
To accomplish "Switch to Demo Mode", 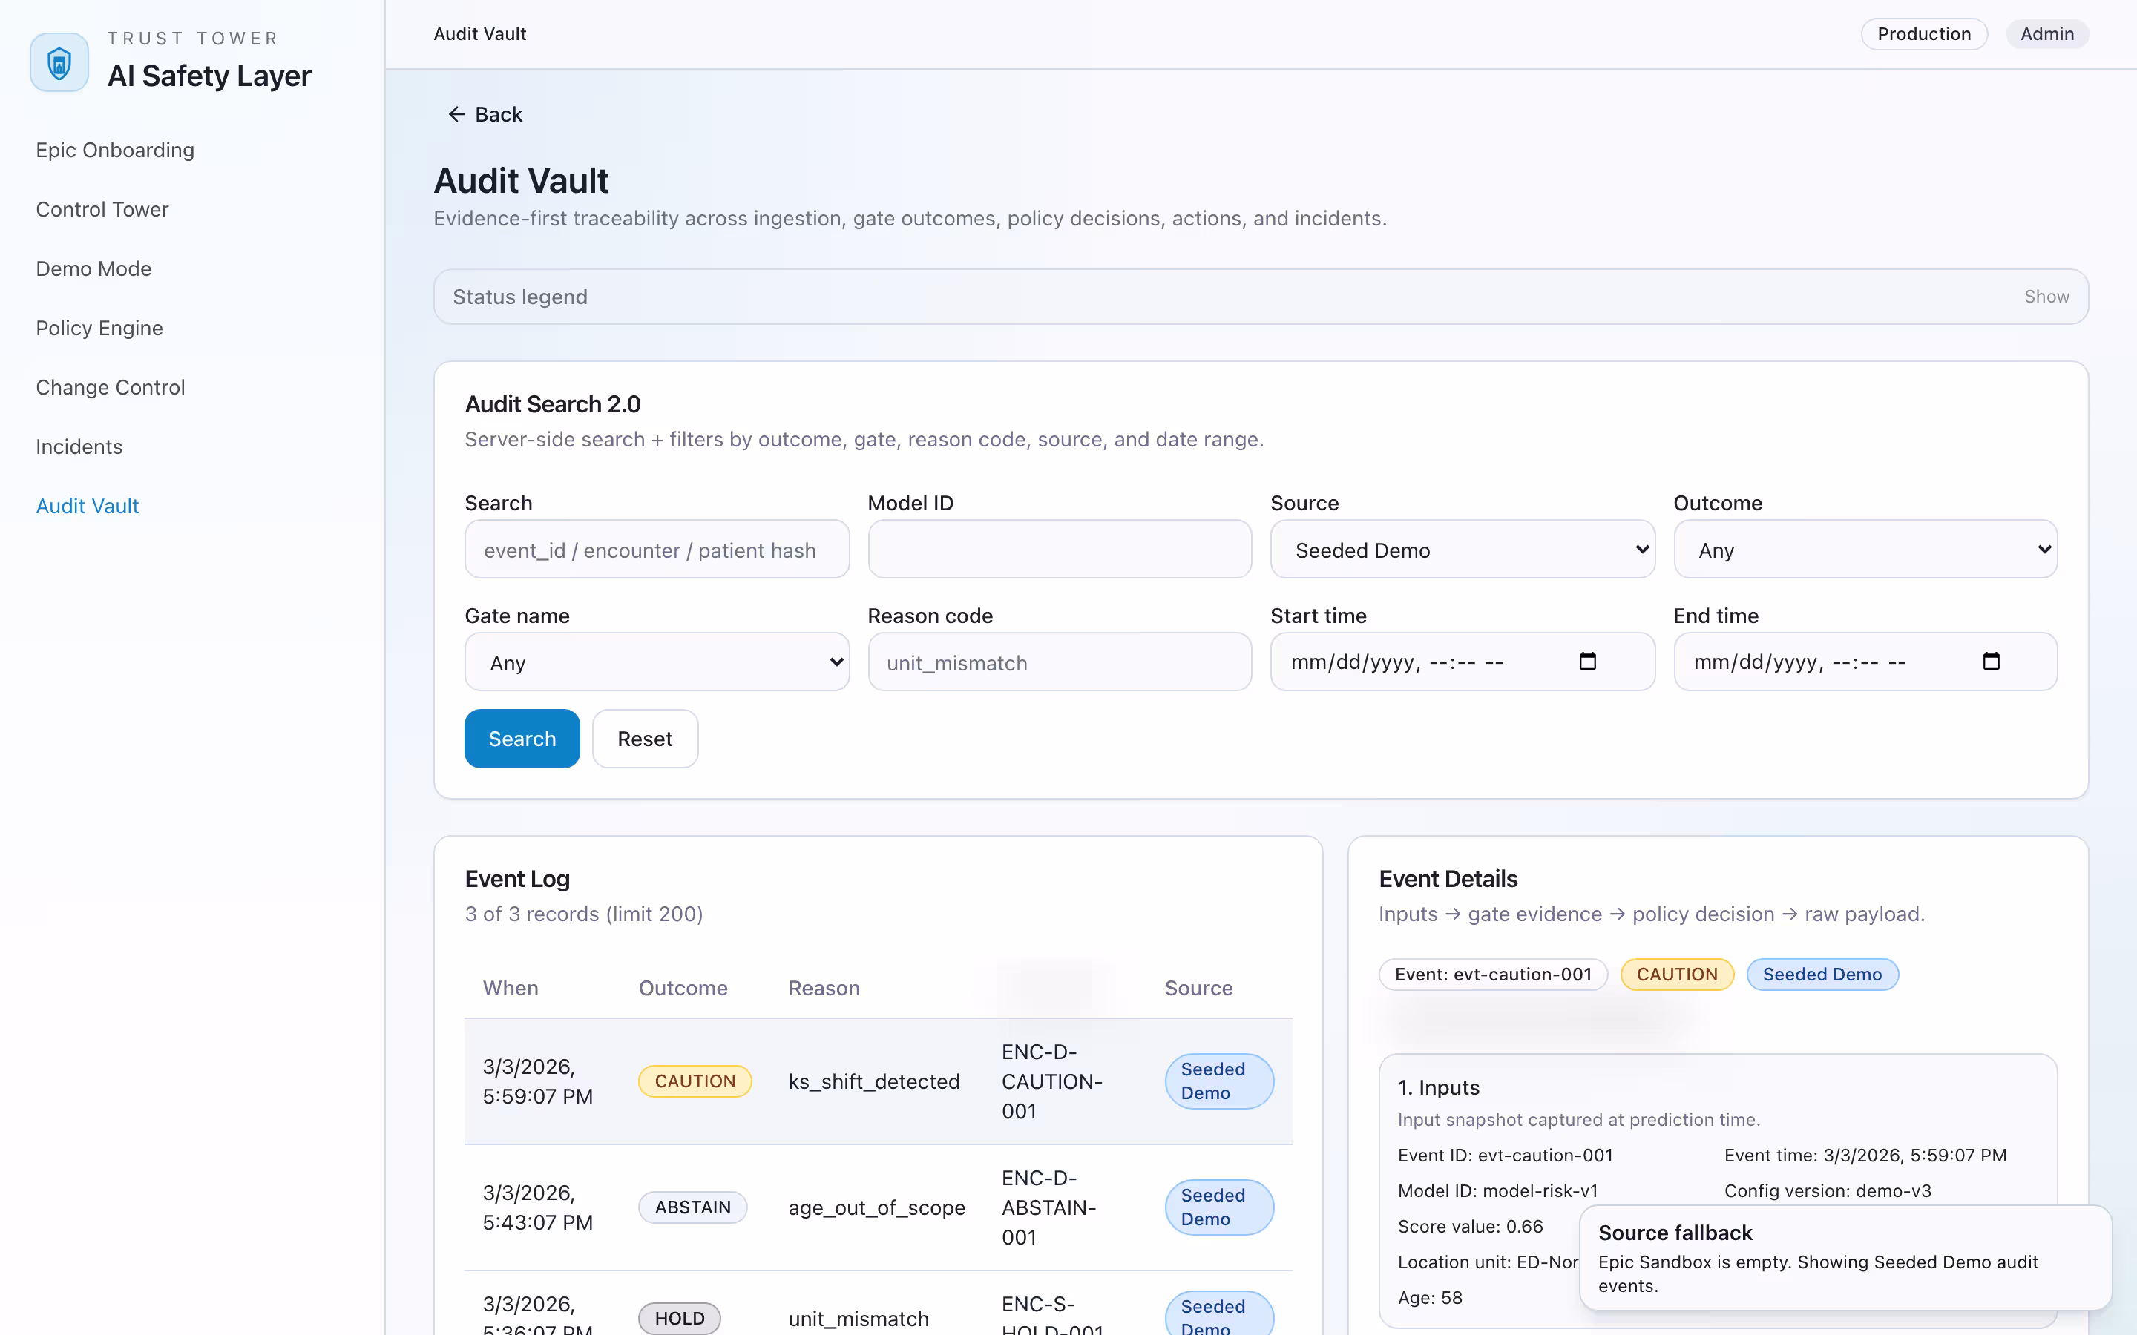I will coord(93,268).
